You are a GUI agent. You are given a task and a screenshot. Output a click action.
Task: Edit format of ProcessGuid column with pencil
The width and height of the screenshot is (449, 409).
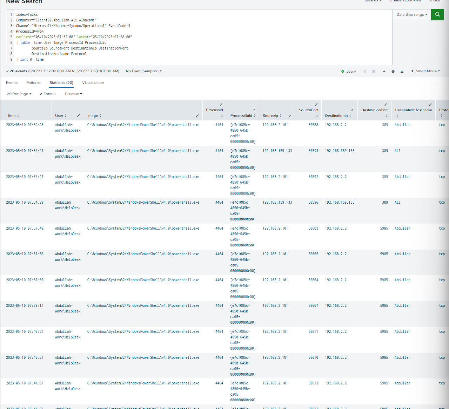[x=254, y=110]
